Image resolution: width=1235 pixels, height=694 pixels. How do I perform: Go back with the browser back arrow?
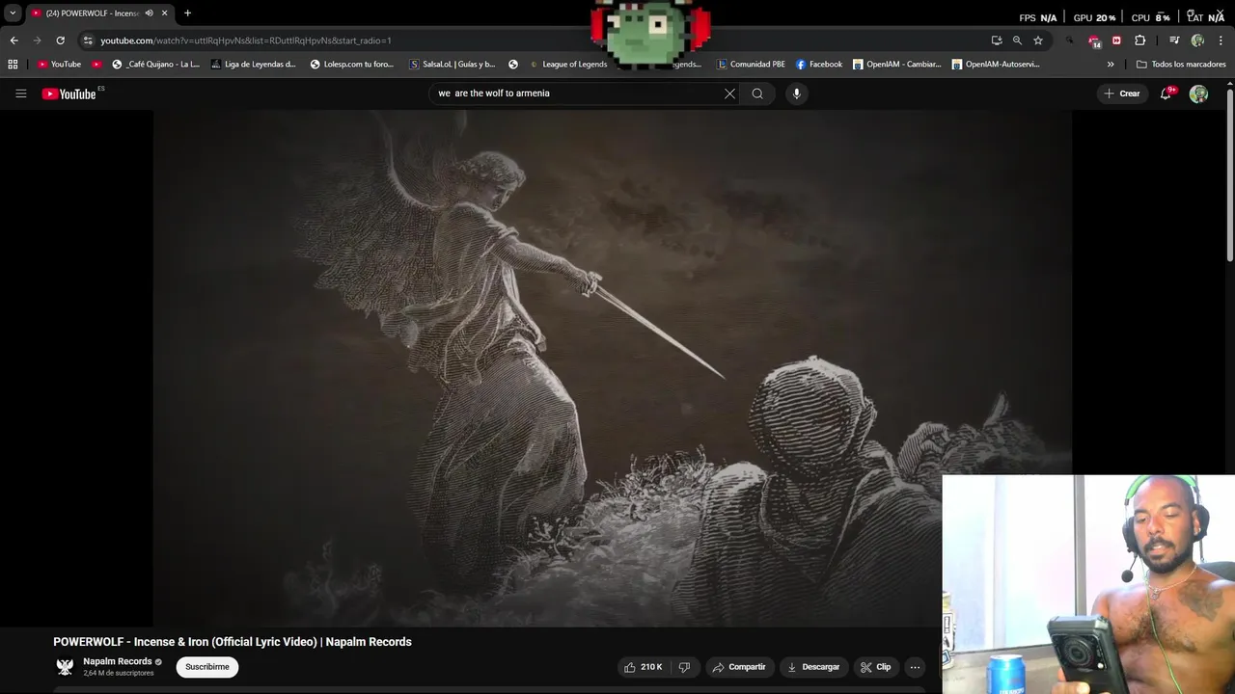point(14,40)
